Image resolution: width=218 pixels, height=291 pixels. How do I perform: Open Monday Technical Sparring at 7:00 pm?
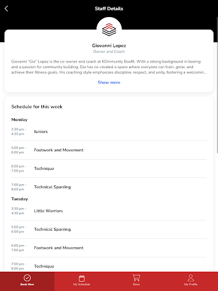(109, 187)
